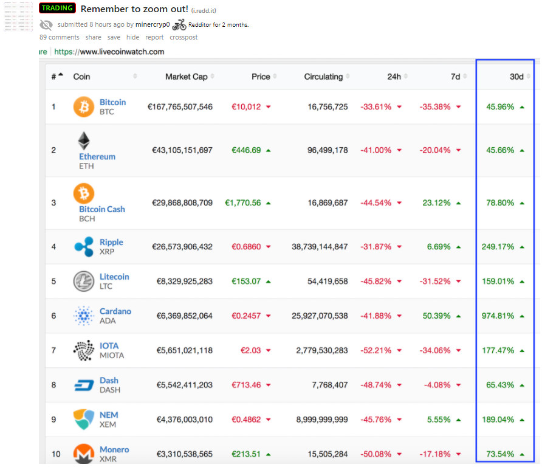Sort table by Circulating column arrows
The image size is (542, 467).
click(x=348, y=76)
